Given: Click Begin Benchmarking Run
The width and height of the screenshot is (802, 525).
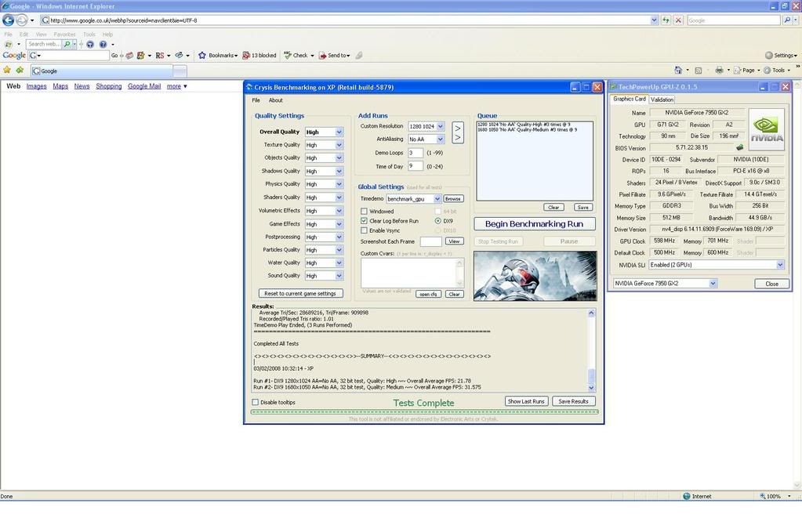Looking at the screenshot, I should pos(535,224).
